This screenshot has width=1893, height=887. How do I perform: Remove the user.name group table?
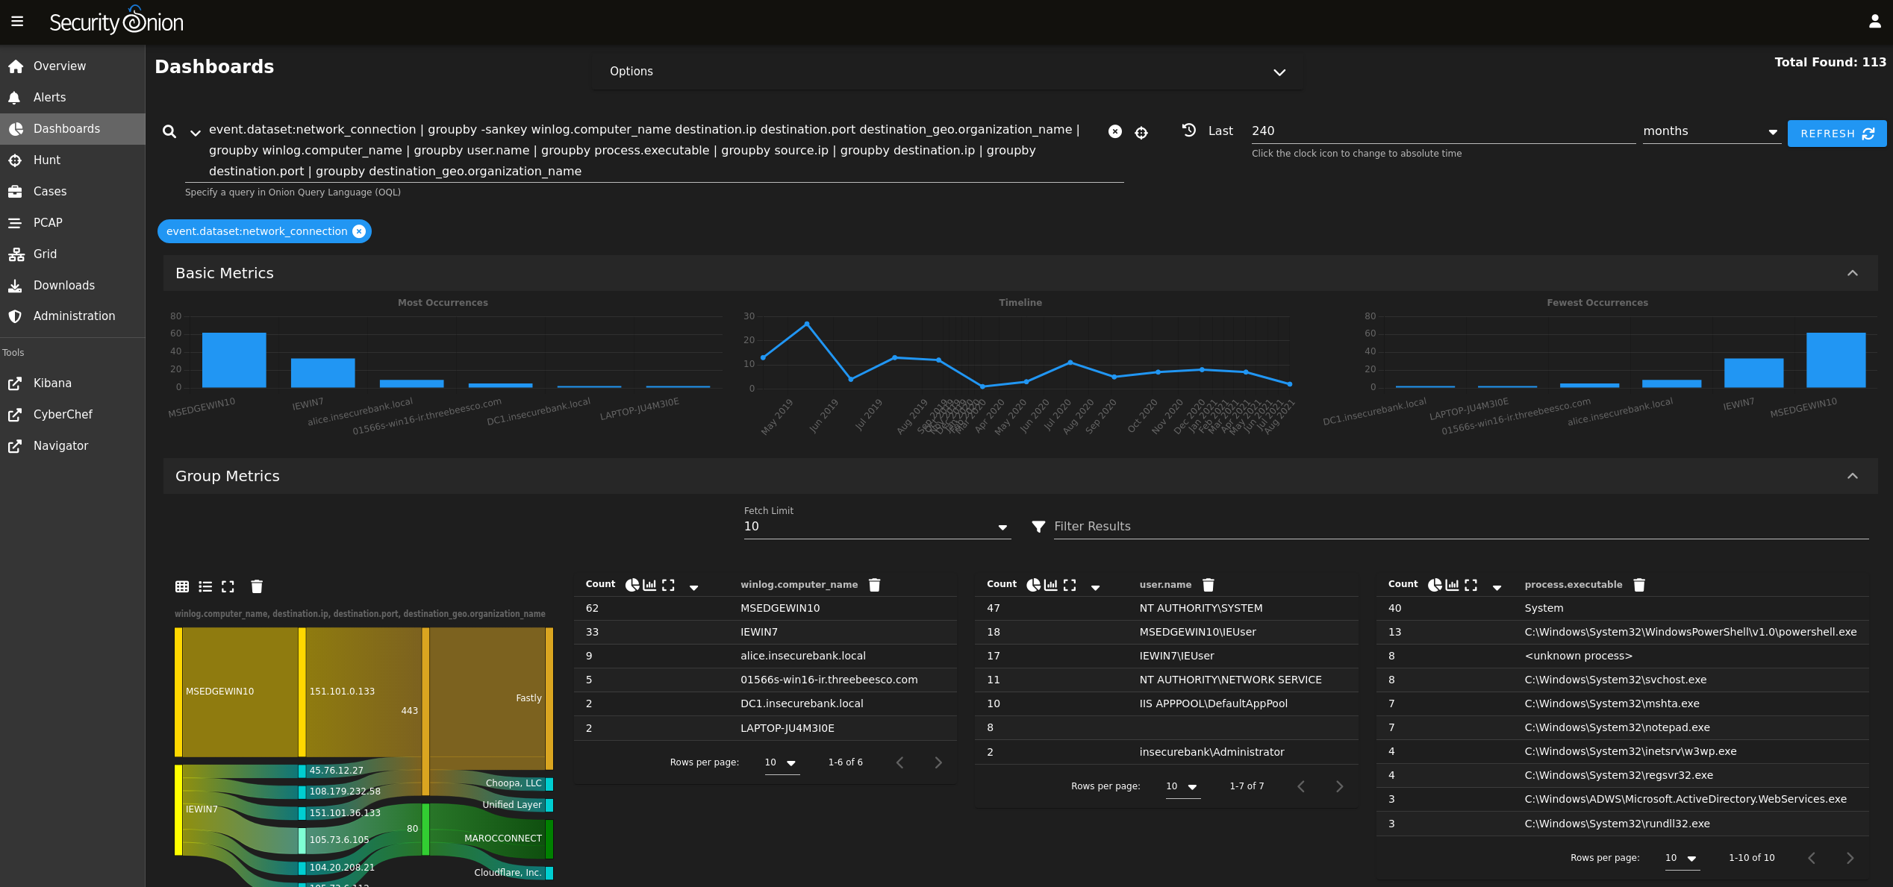1209,585
